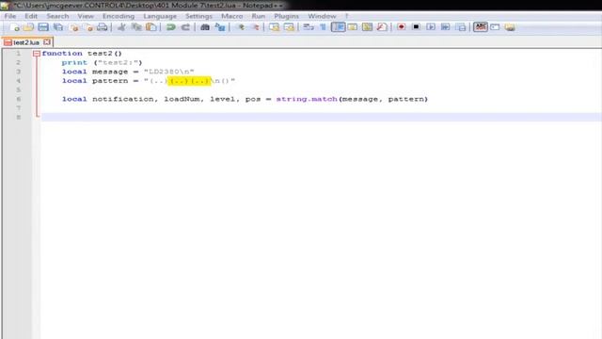Open the File menu

(x=10, y=16)
